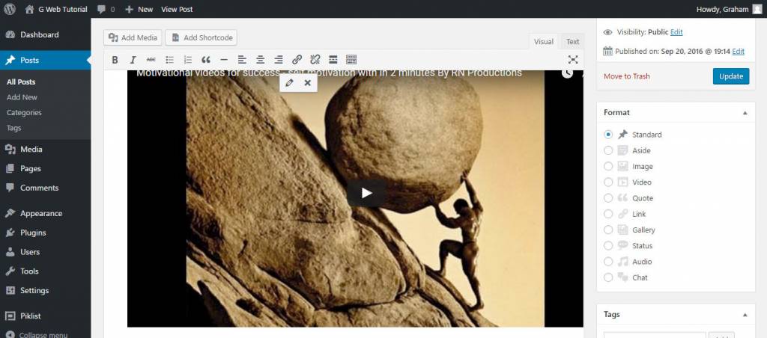Image resolution: width=767 pixels, height=338 pixels.
Task: Insert or edit link
Action: [x=297, y=60]
